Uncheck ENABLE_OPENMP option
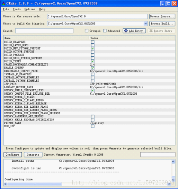Image resolution: width=178 pixels, height=189 pixels. 93,68
